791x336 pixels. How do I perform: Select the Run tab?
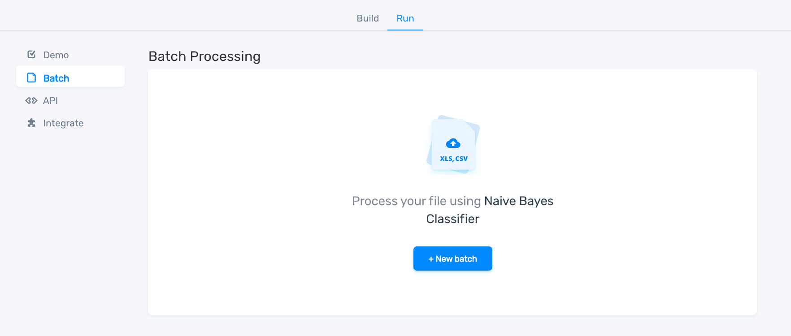405,18
